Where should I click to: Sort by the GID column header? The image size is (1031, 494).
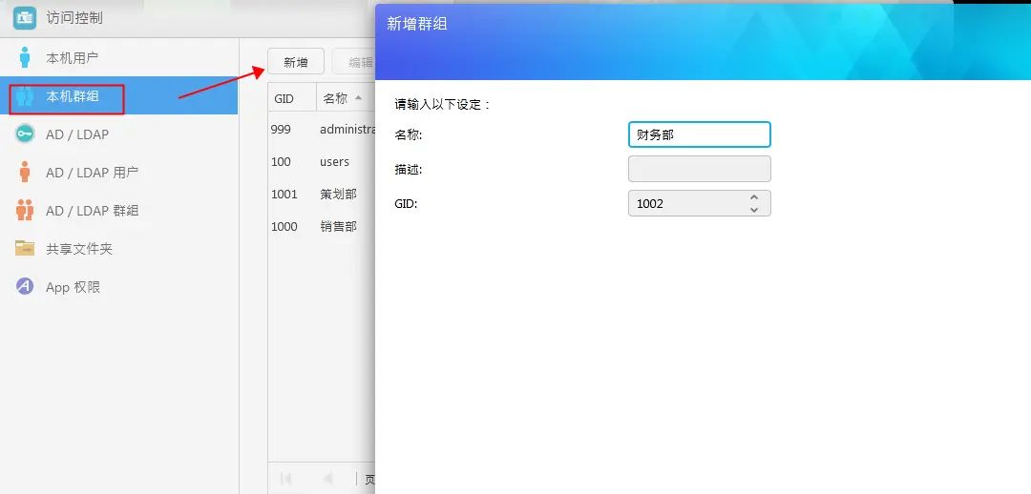point(292,98)
